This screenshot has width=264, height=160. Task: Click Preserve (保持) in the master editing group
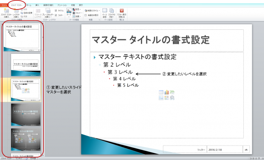[x=24, y=17]
